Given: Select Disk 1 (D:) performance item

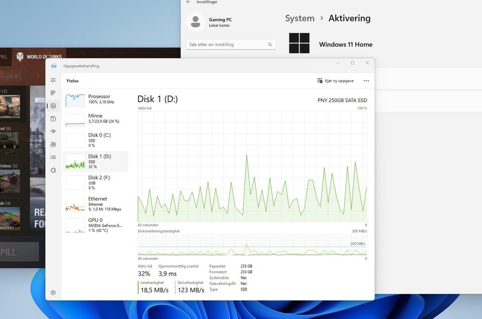Looking at the screenshot, I should (x=95, y=161).
